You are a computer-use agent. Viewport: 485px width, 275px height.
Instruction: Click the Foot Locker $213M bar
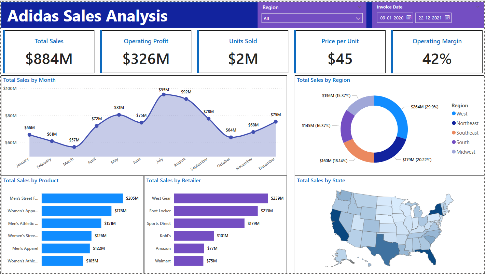point(216,211)
